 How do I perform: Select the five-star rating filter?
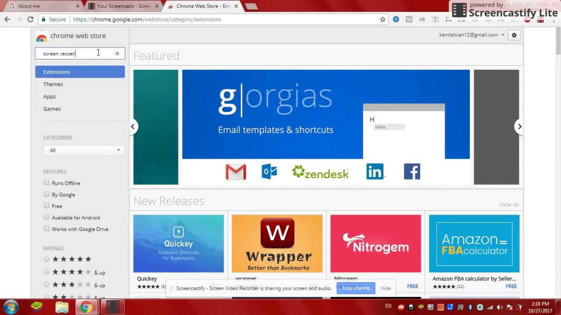click(x=46, y=259)
